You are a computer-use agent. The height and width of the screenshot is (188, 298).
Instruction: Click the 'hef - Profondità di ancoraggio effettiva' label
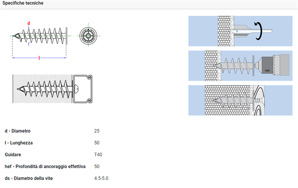(x=45, y=167)
